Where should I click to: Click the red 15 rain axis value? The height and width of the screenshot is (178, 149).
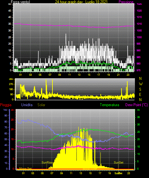(12, 139)
